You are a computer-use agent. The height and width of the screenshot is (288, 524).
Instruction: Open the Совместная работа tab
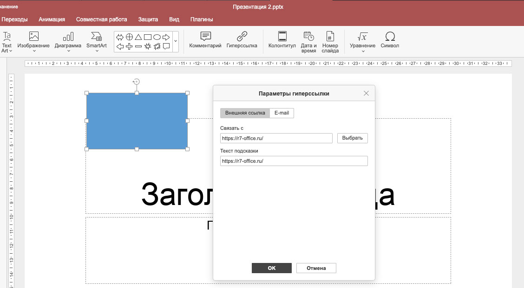point(102,19)
